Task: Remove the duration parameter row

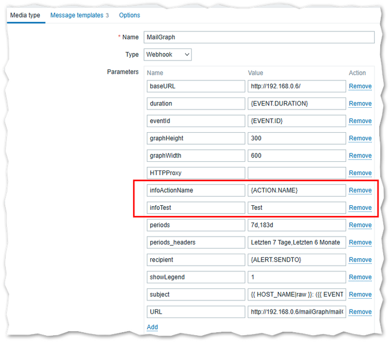Action: pos(360,104)
